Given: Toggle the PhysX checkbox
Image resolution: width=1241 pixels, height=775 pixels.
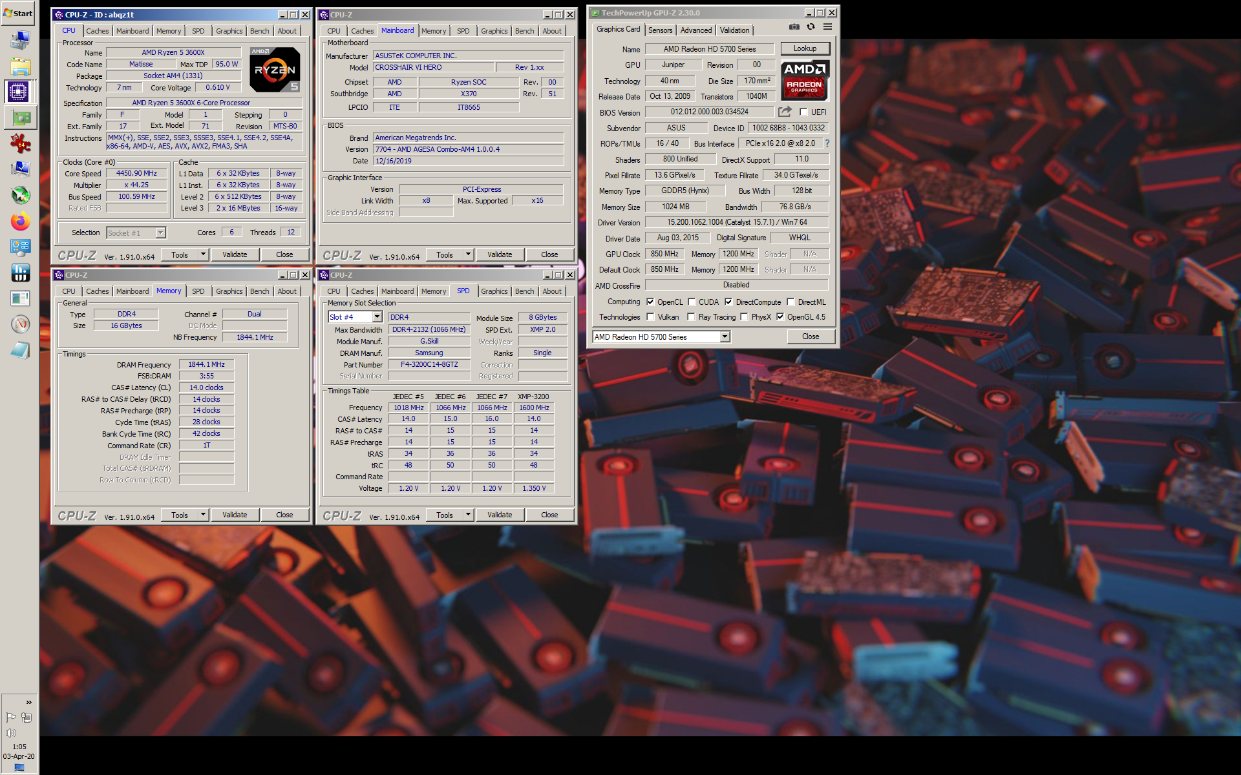Looking at the screenshot, I should [x=744, y=317].
